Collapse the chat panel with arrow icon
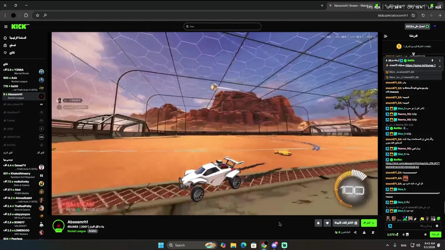445x250 pixels. pyautogui.click(x=386, y=36)
